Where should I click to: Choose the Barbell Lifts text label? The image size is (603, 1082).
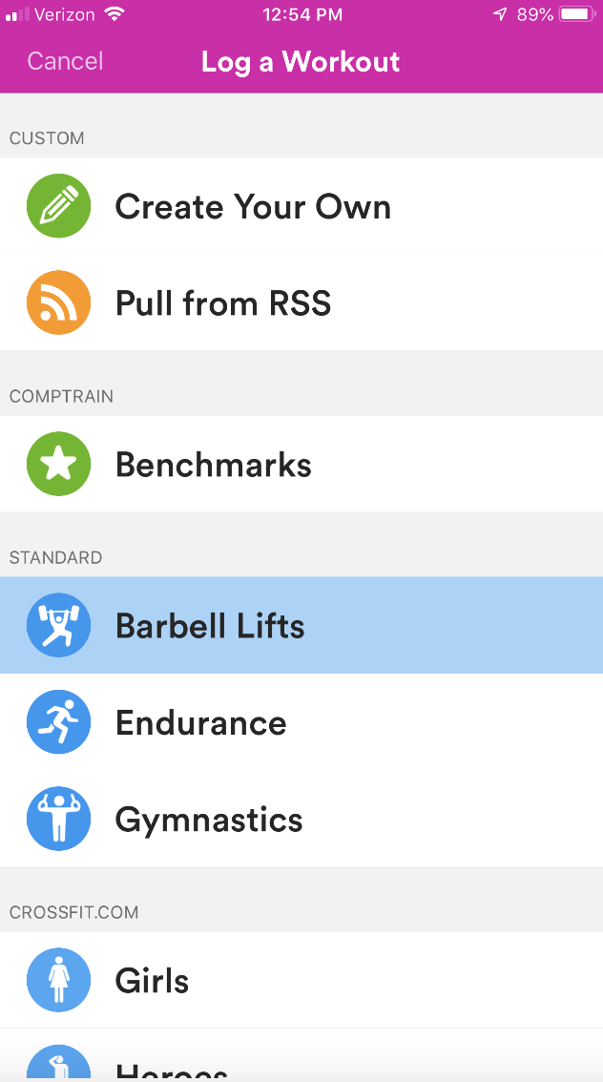tap(210, 626)
